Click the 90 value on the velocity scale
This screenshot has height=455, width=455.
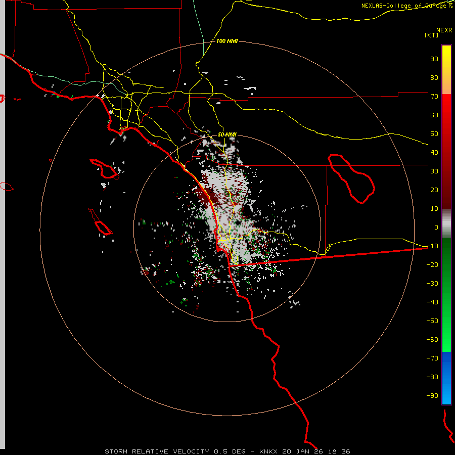434,59
